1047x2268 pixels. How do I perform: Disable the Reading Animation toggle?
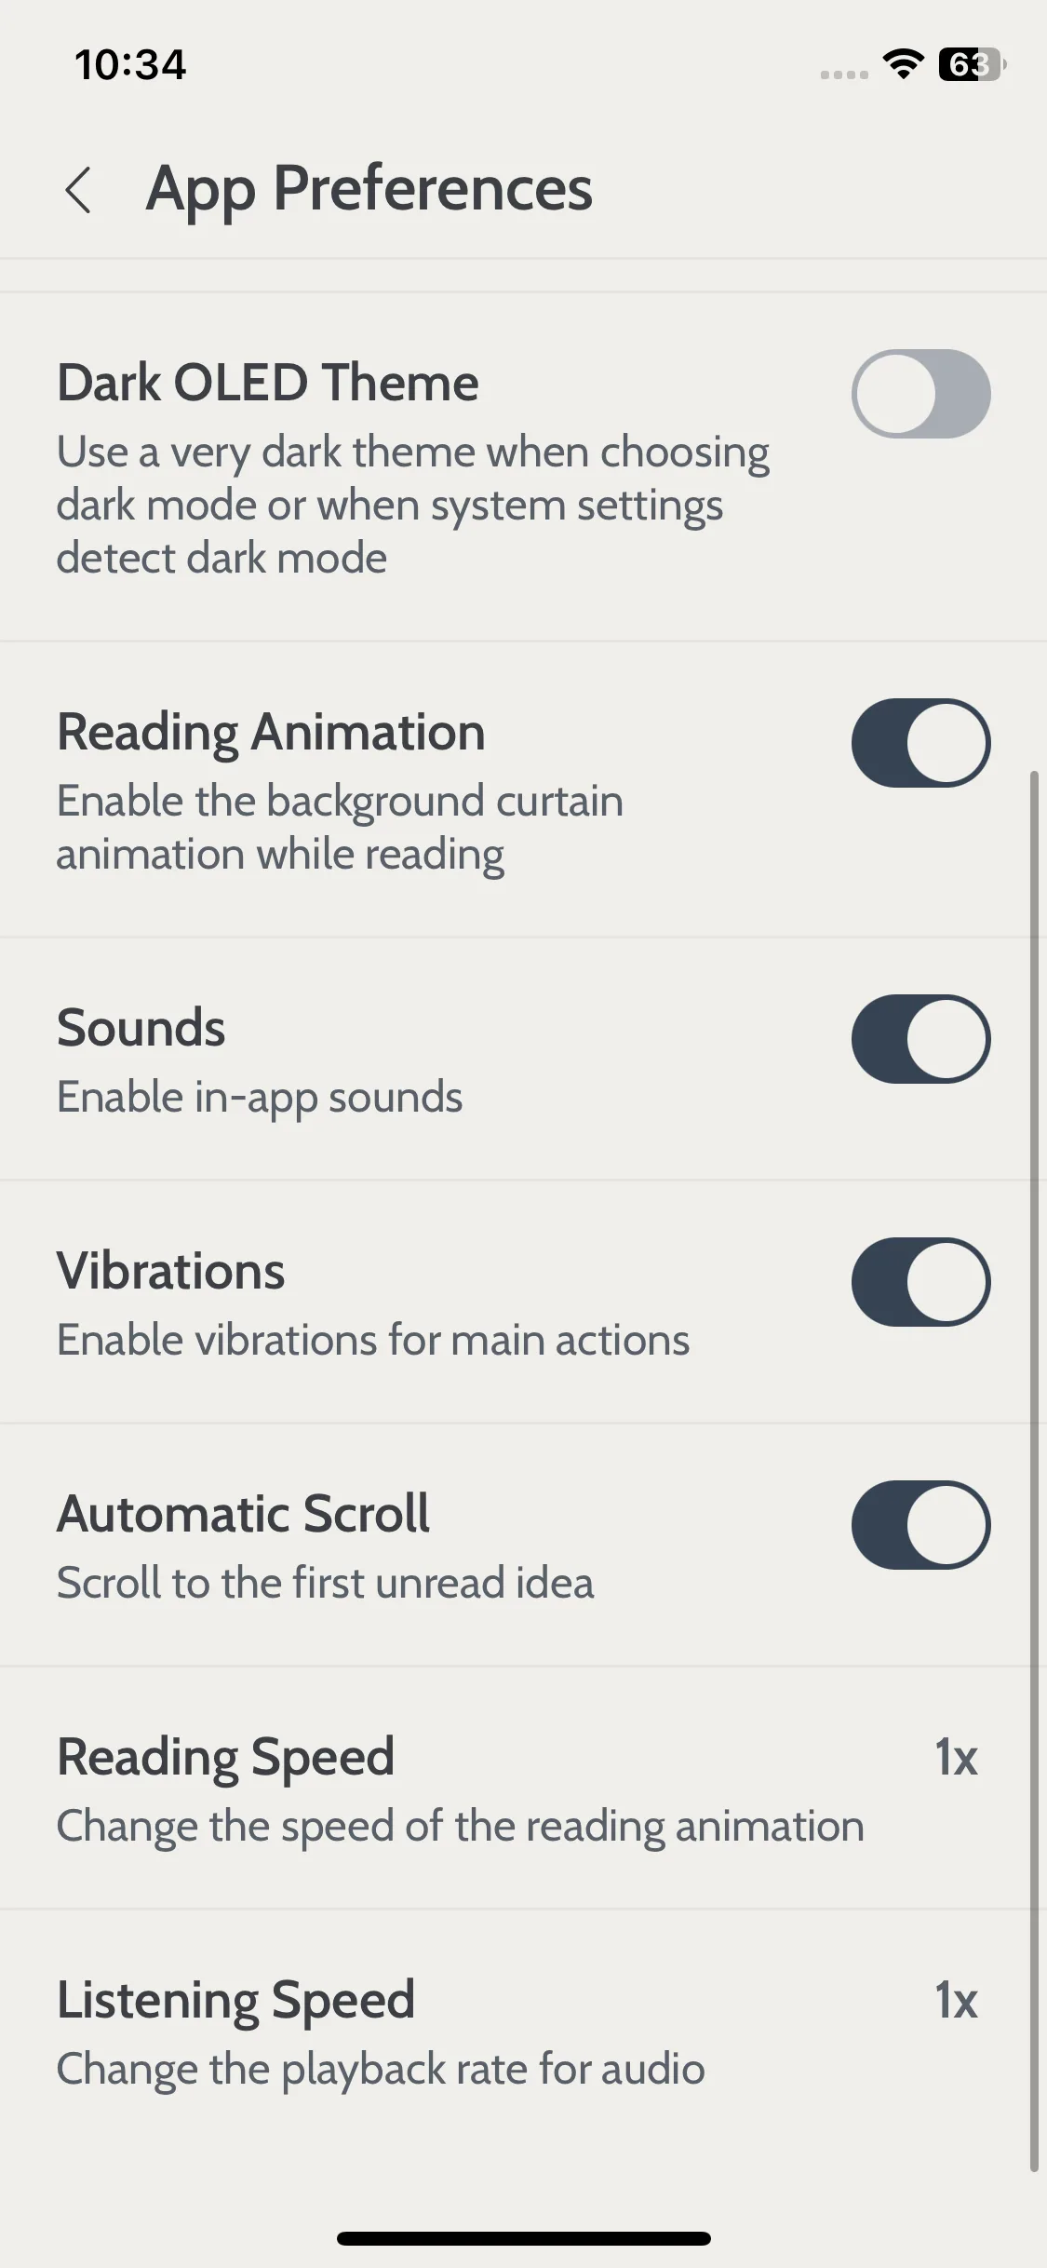point(920,743)
